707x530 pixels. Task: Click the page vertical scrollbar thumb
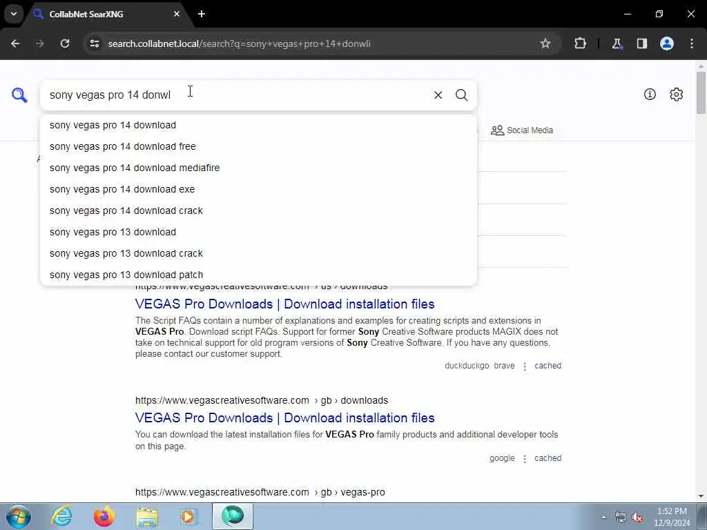[701, 92]
